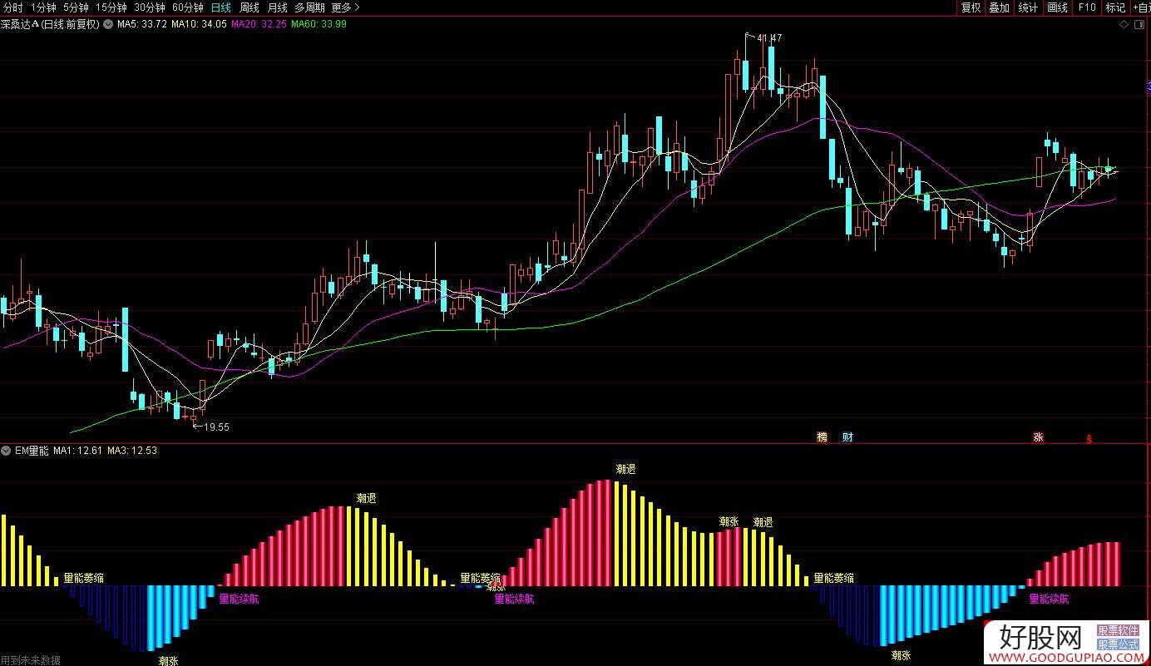Image resolution: width=1151 pixels, height=666 pixels.
Task: Click the diamond icon at the chart's upper right
Action: point(1124,25)
